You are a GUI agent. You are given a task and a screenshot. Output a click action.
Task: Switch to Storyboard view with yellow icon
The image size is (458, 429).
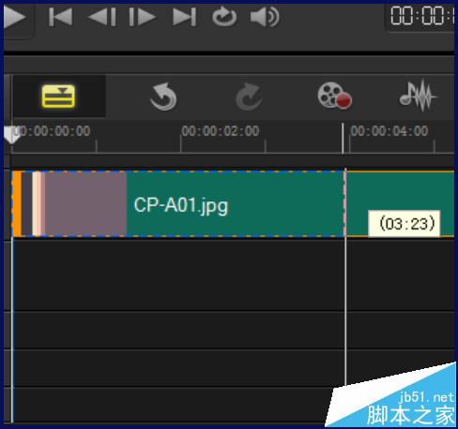tap(58, 96)
